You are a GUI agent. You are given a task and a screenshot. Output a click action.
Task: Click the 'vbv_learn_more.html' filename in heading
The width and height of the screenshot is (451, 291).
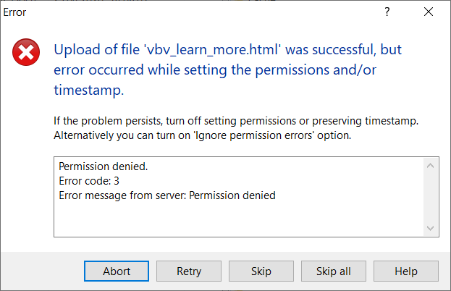tap(212, 49)
